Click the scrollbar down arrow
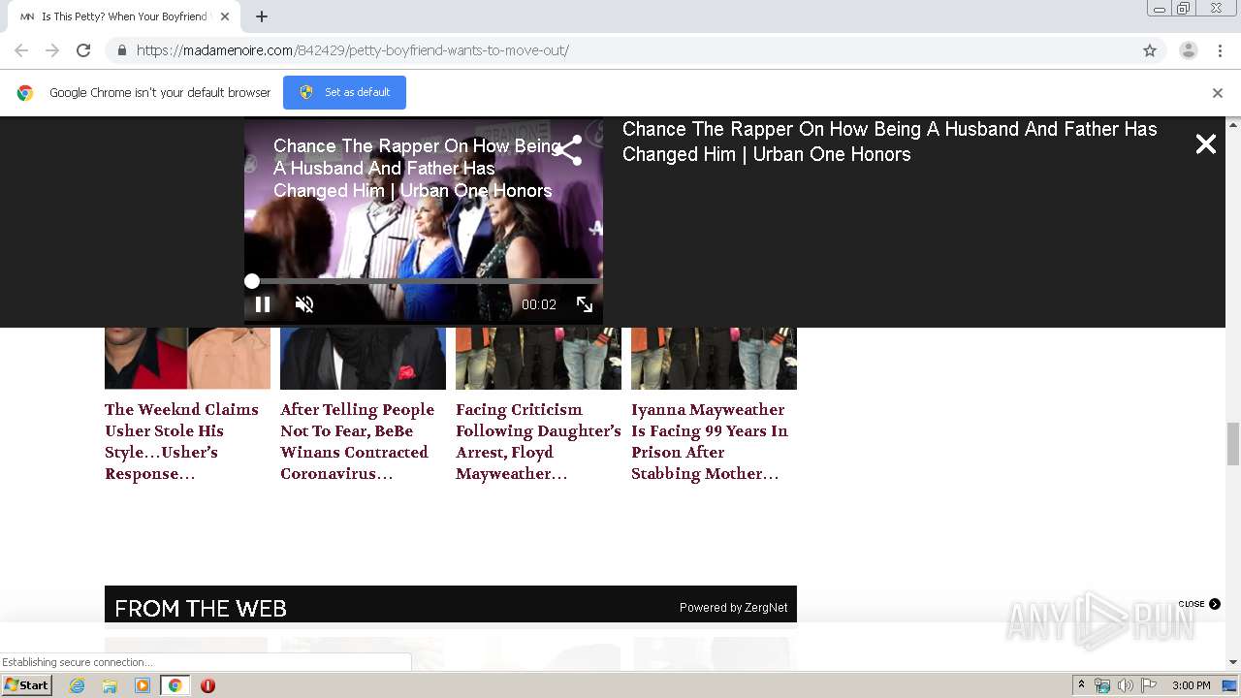Screen dimensions: 1241x698 (1233, 662)
